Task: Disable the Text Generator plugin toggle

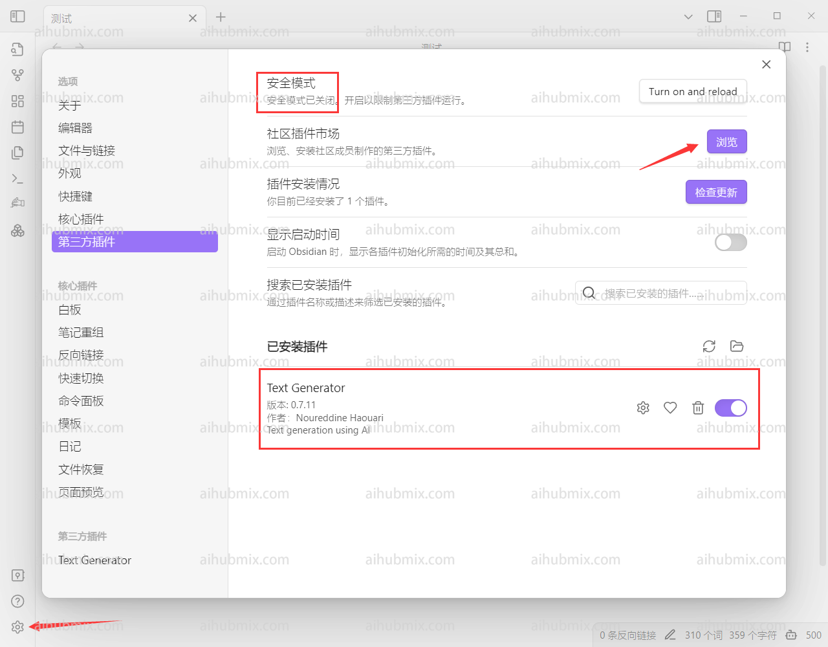Action: pyautogui.click(x=731, y=408)
